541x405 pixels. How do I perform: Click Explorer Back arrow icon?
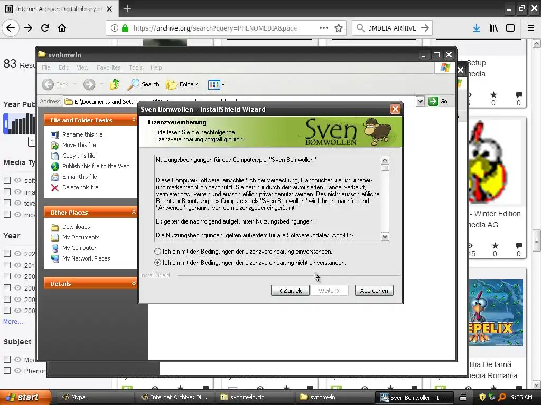tap(48, 84)
